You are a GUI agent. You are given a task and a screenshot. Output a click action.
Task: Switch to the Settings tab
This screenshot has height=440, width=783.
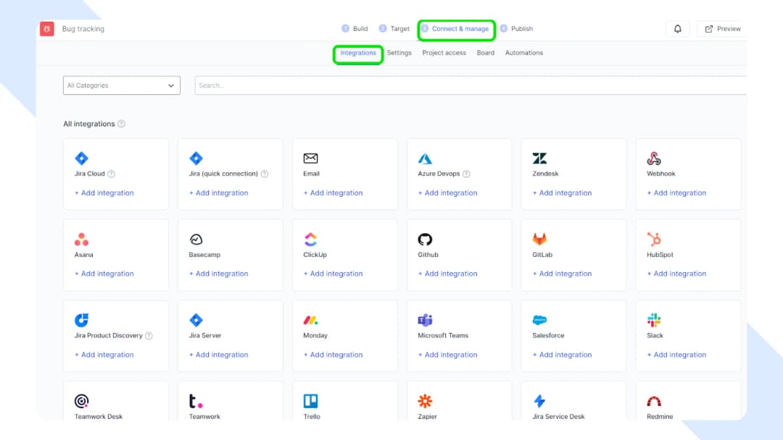coord(399,53)
